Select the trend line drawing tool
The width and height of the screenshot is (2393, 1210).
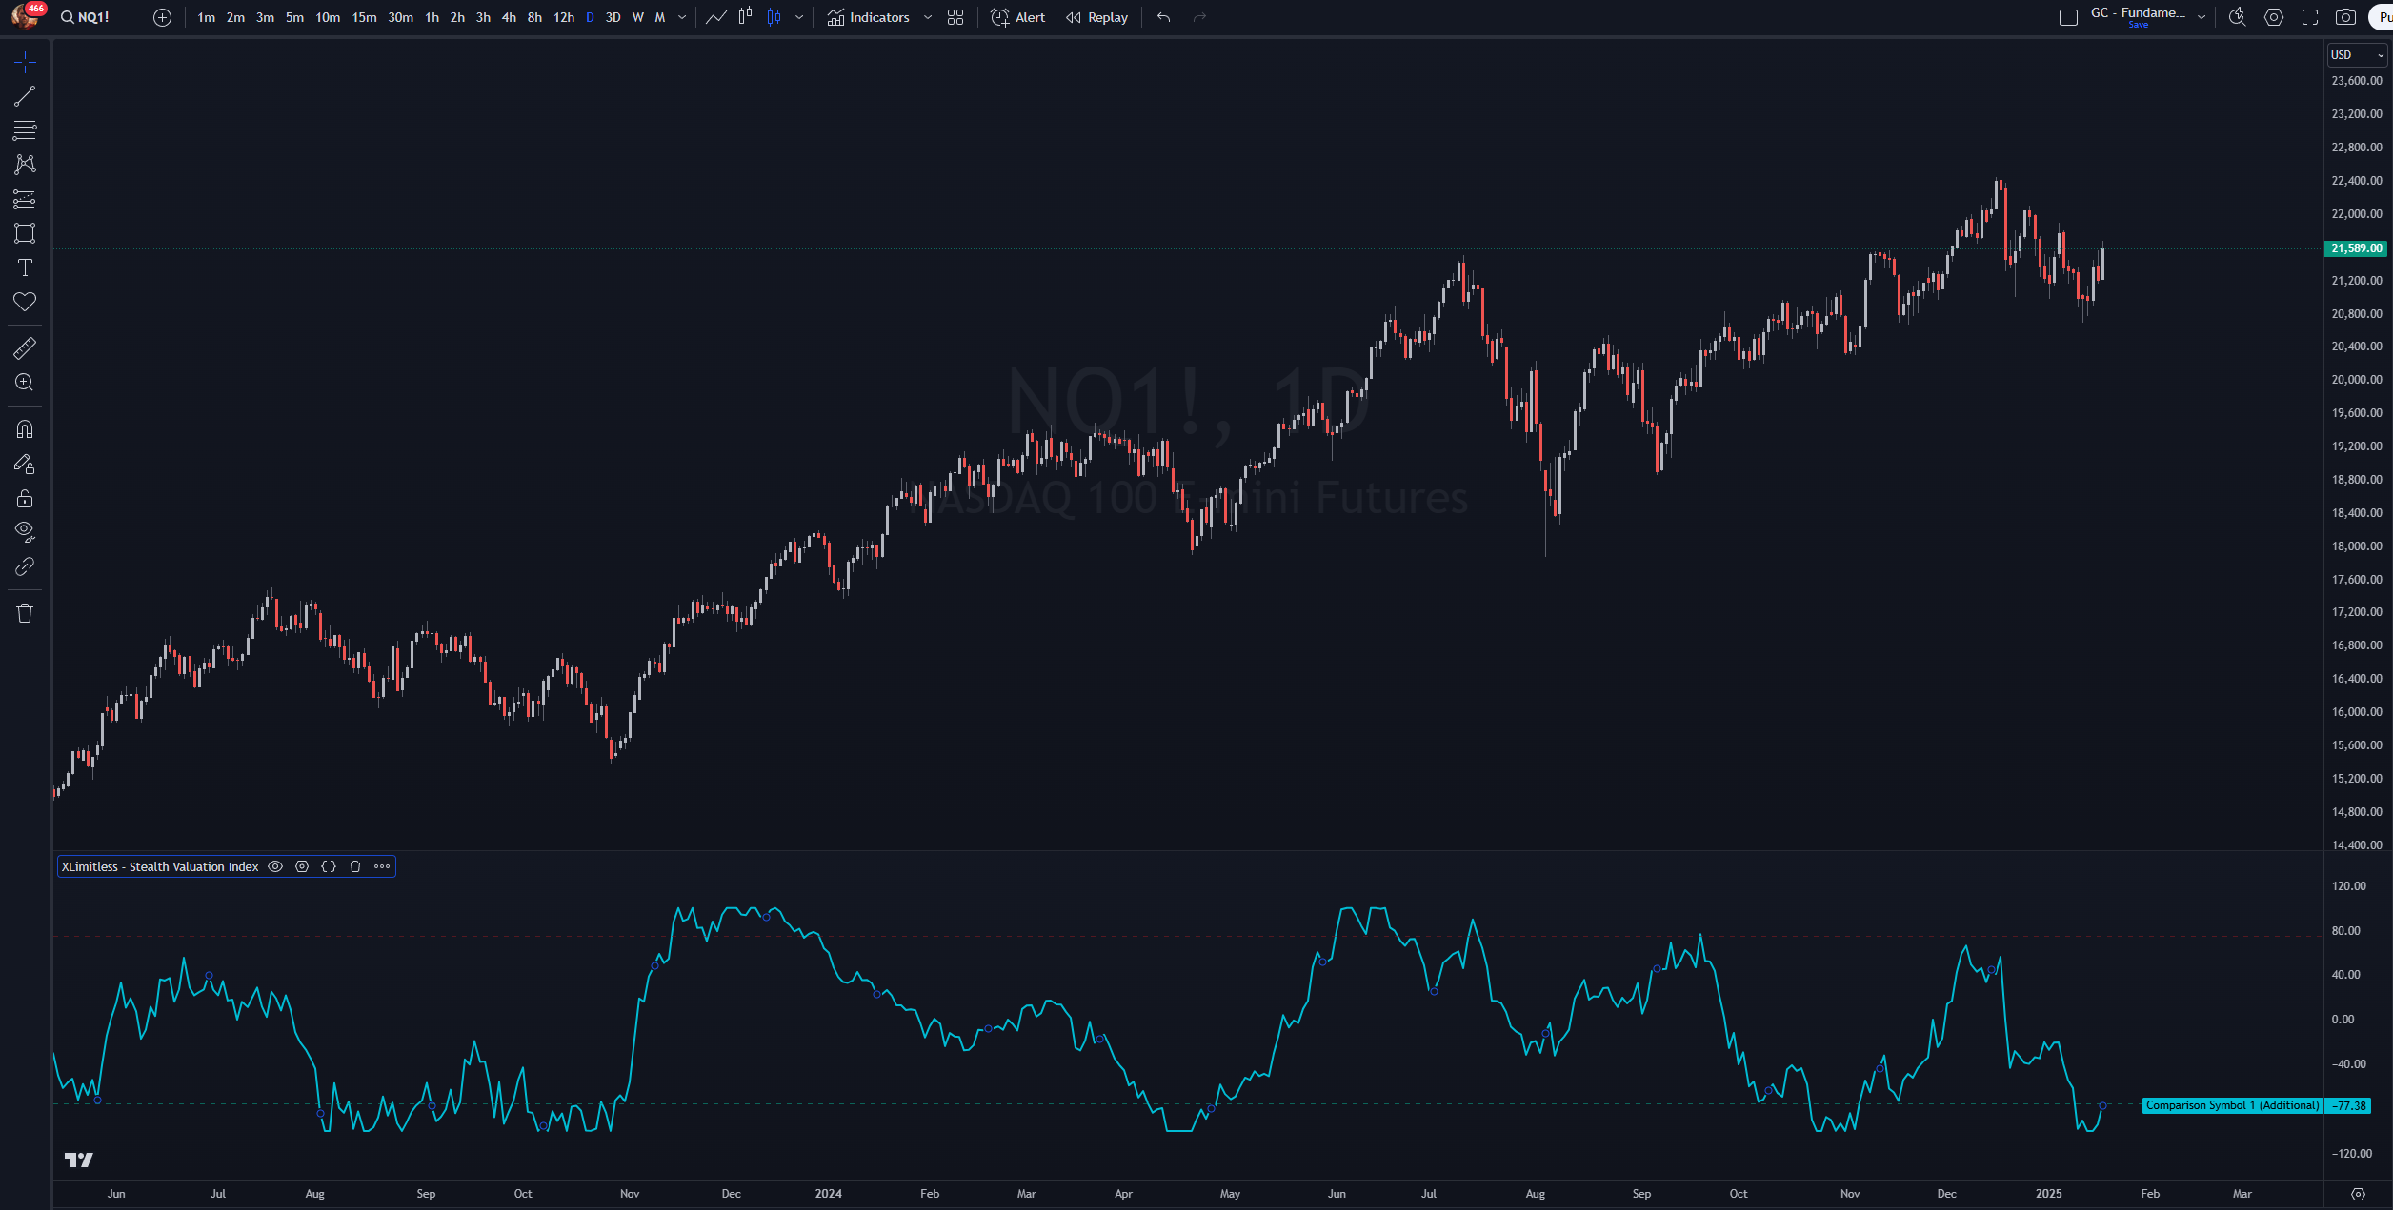pos(25,96)
